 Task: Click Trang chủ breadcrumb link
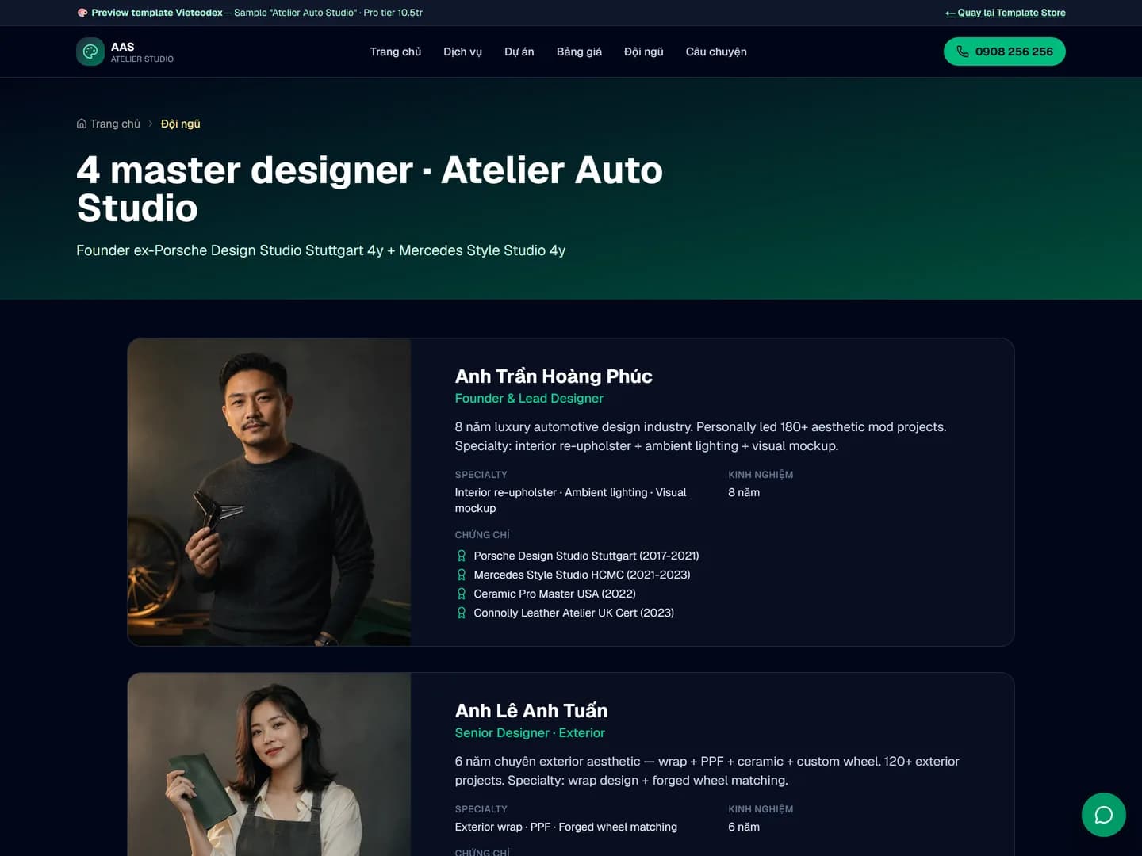tap(115, 124)
